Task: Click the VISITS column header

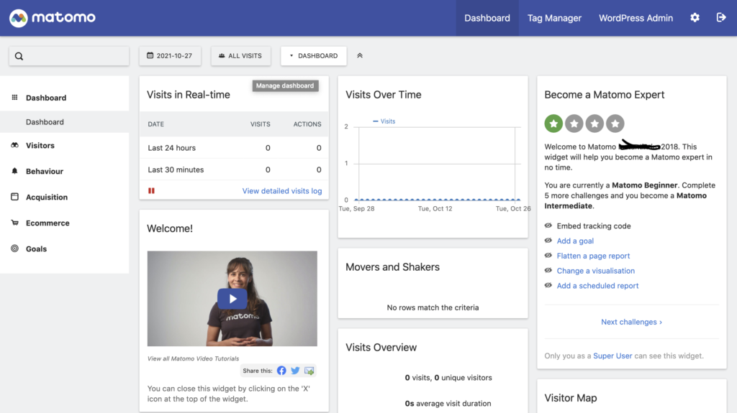Action: 260,124
